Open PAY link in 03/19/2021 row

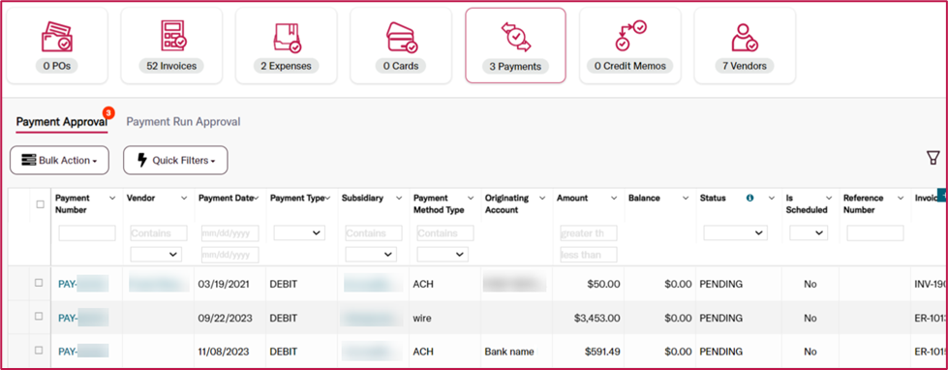[x=83, y=284]
